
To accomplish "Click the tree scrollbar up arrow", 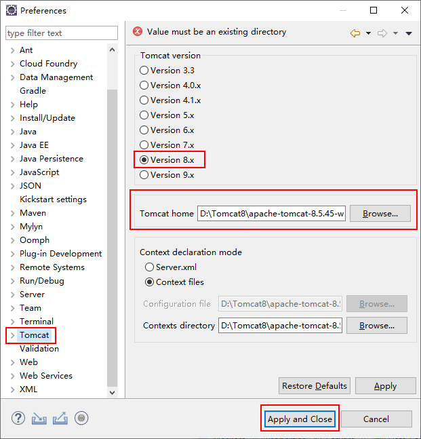I will click(x=112, y=50).
